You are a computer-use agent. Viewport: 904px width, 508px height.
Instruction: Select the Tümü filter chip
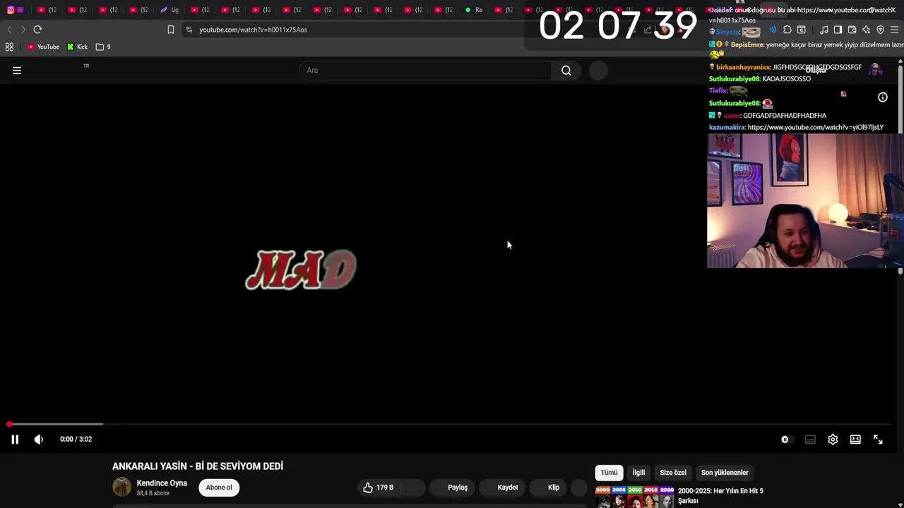pyautogui.click(x=609, y=473)
